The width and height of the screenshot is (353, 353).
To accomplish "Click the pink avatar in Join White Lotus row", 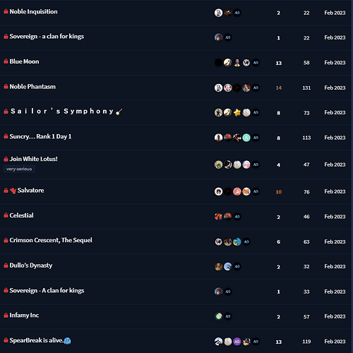I will click(x=246, y=164).
